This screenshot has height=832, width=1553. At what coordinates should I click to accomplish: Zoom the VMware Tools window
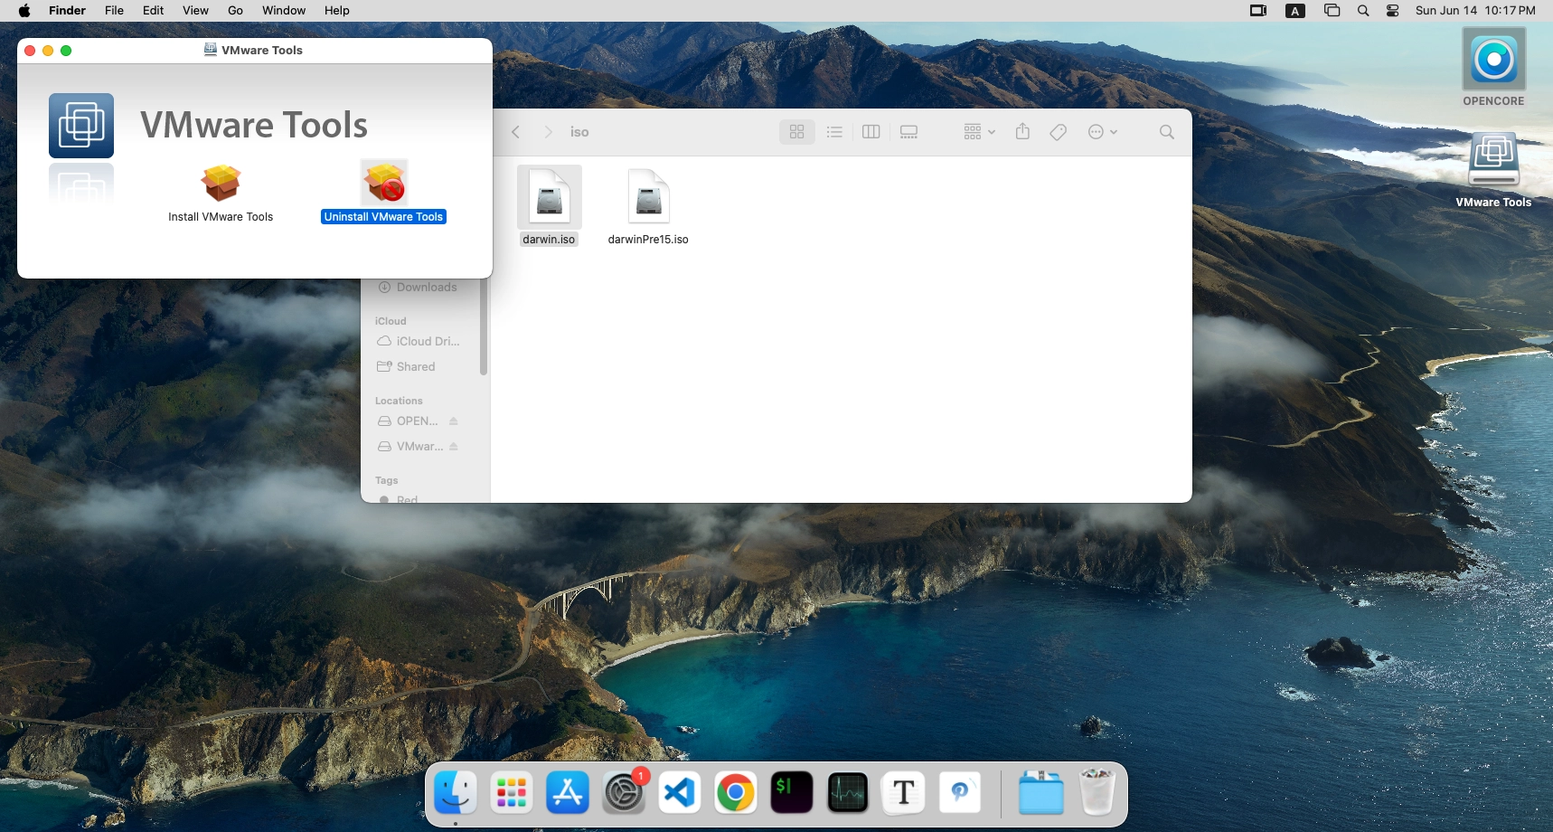point(66,51)
